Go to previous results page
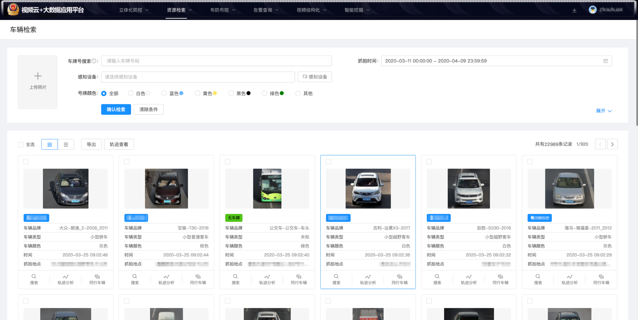638x320 pixels. coord(600,144)
